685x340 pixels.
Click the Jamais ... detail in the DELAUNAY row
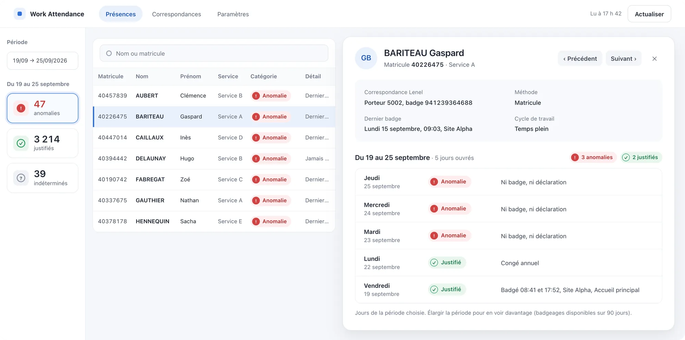point(317,159)
